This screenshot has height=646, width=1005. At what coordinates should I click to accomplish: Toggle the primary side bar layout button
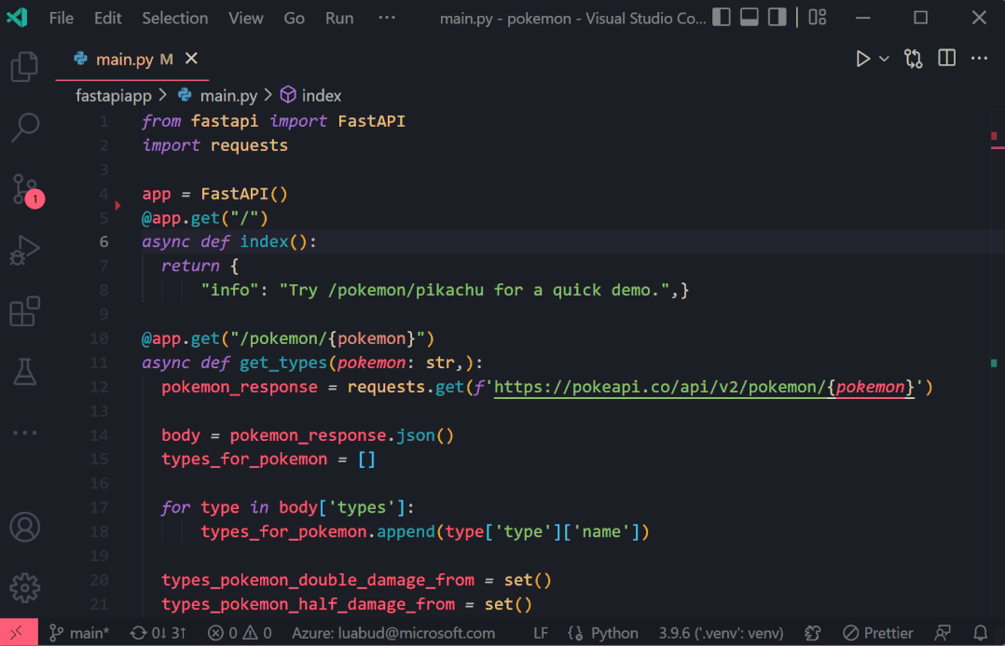coord(721,18)
